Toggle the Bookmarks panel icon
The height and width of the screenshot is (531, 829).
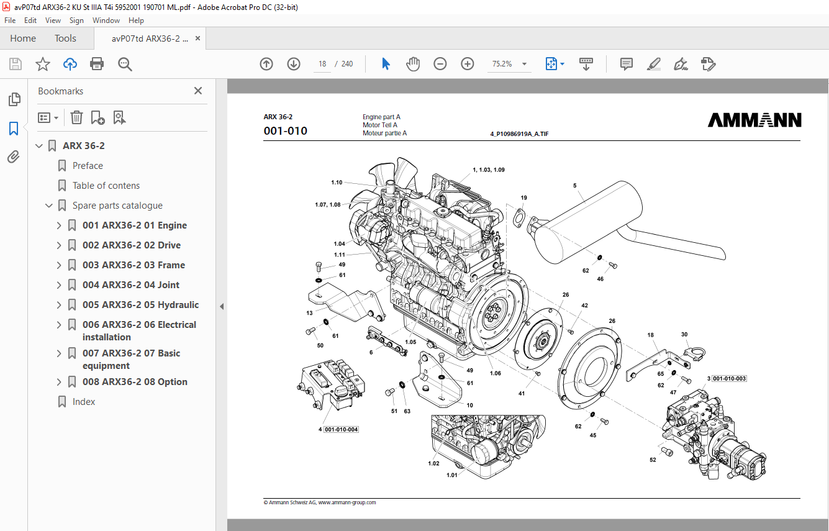[x=14, y=129]
